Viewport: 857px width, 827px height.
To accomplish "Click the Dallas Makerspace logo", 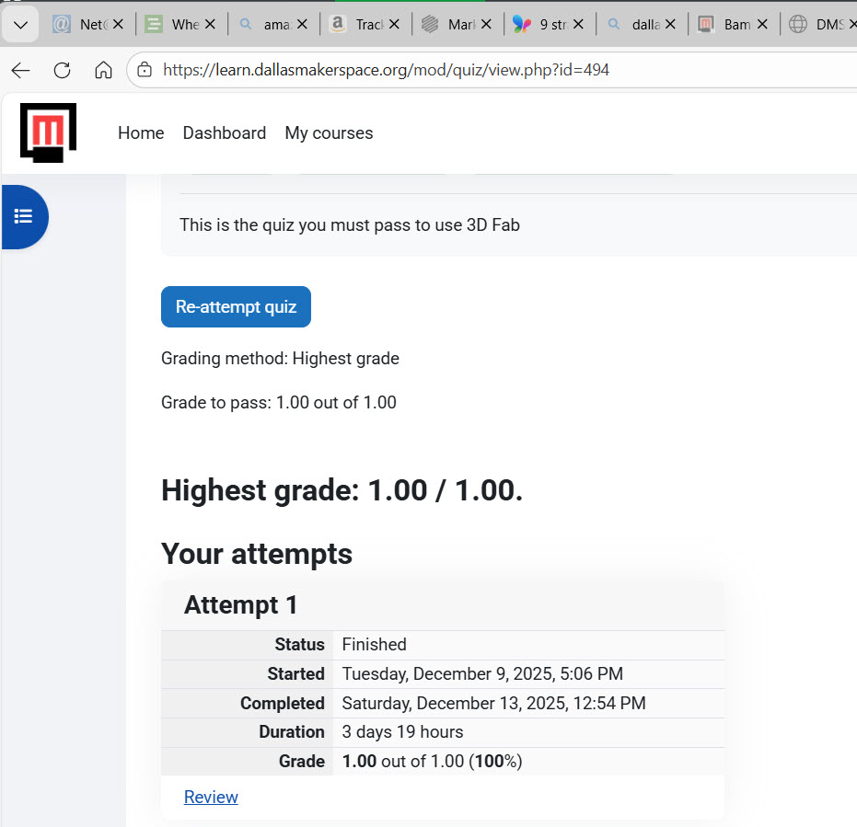I will [48, 132].
